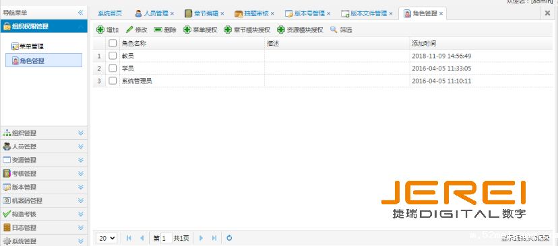Close the 角色管理 tab
Viewport: 558px width, 246px height.
coord(441,14)
